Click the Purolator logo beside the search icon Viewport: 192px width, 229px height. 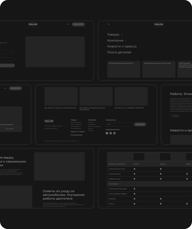pos(33,24)
